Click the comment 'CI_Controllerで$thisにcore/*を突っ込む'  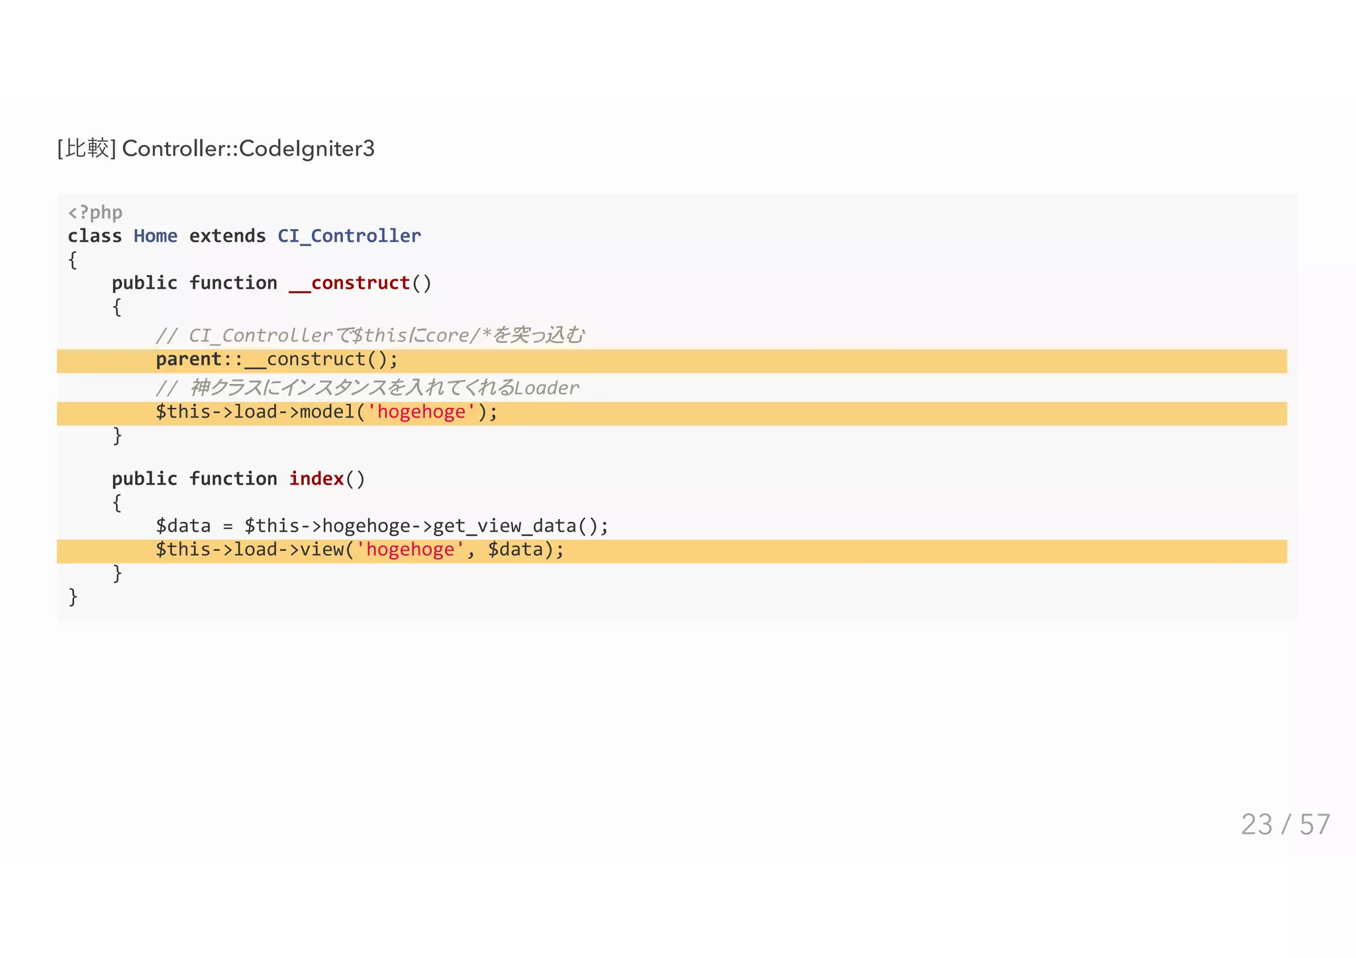point(370,335)
